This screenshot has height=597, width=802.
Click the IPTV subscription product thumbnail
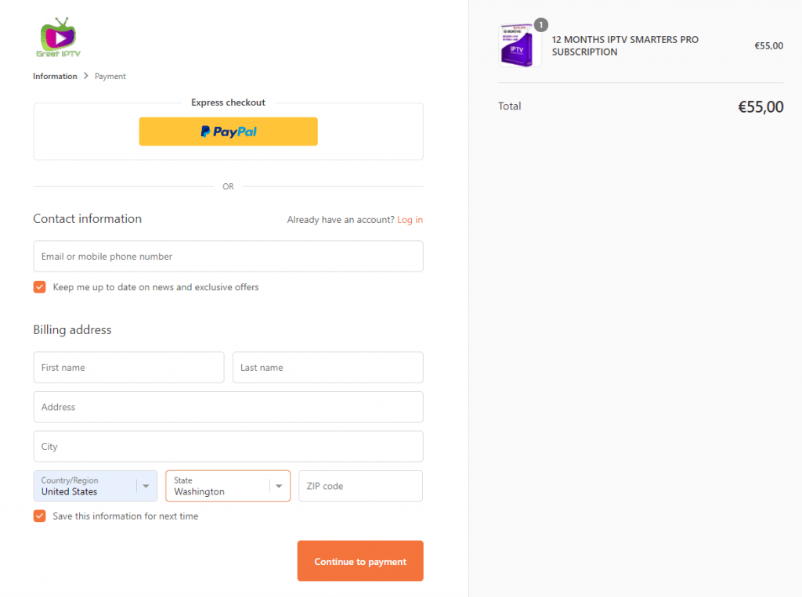[x=519, y=45]
